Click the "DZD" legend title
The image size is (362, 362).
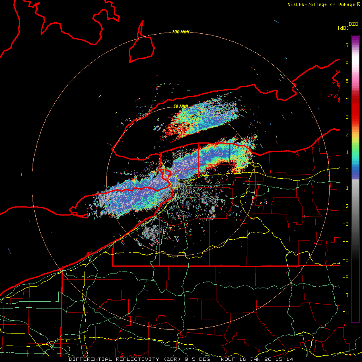354,24
